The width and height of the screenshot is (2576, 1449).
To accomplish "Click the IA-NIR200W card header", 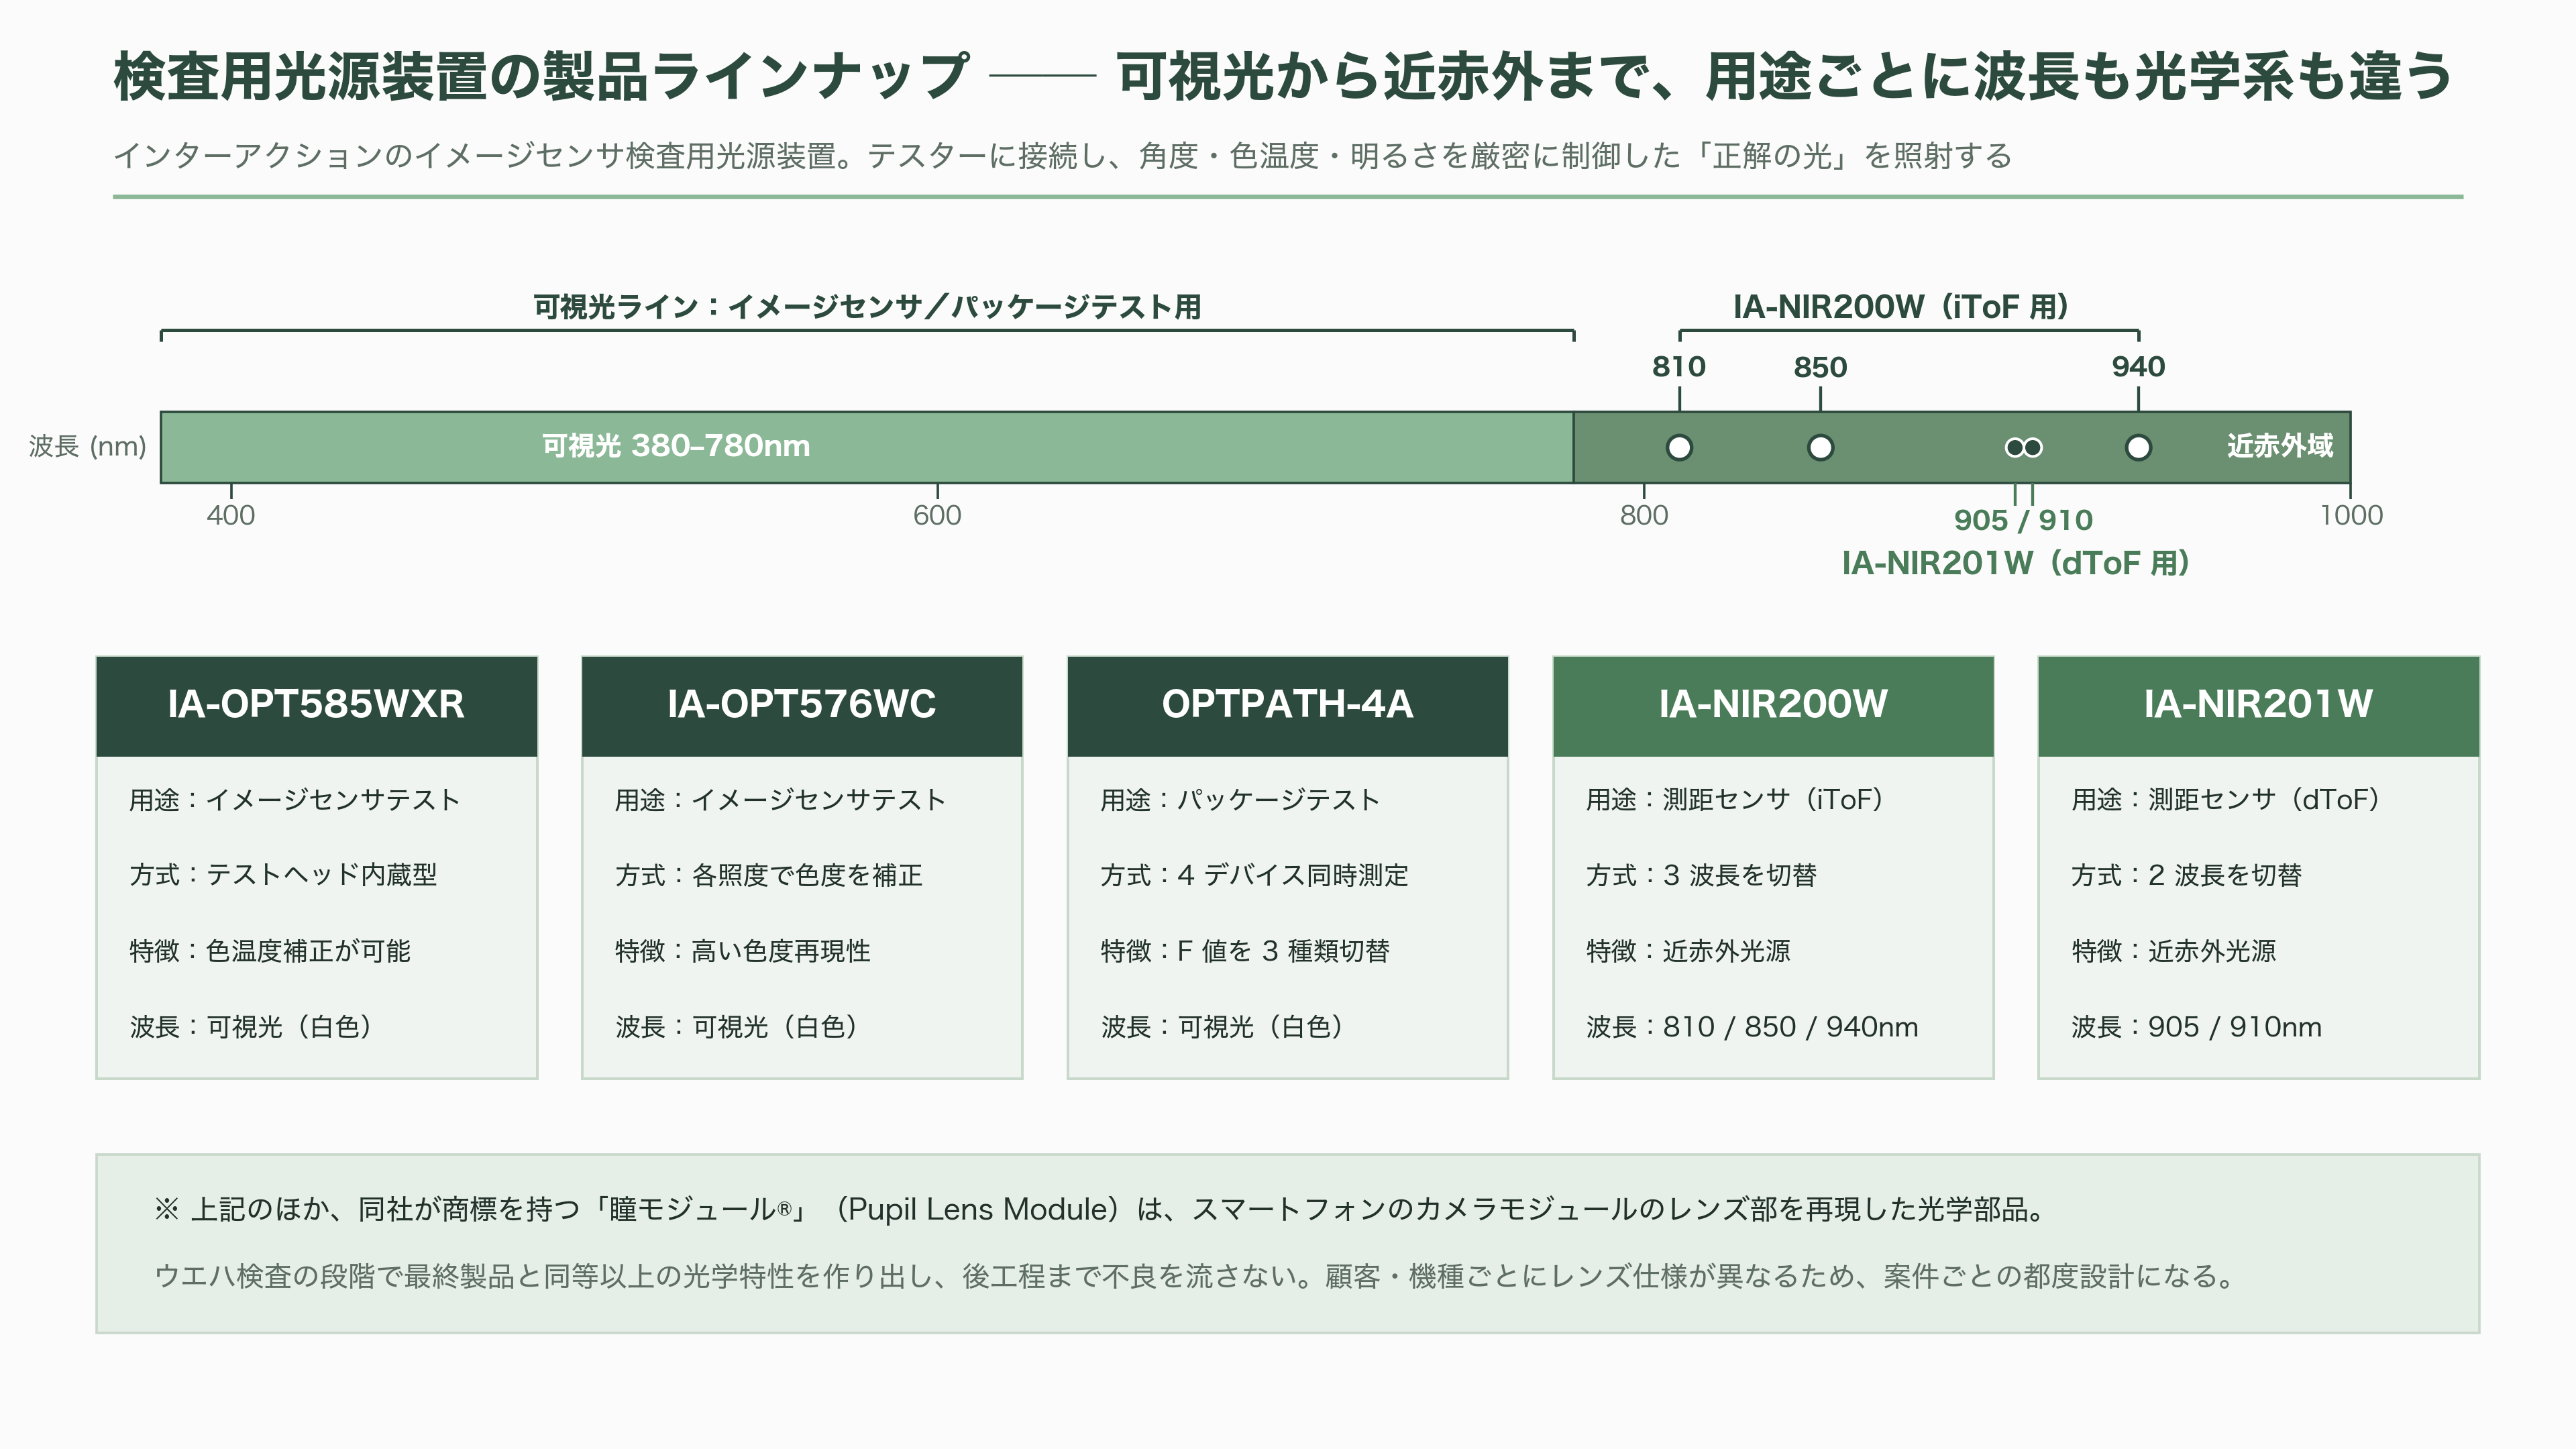I will point(1773,705).
